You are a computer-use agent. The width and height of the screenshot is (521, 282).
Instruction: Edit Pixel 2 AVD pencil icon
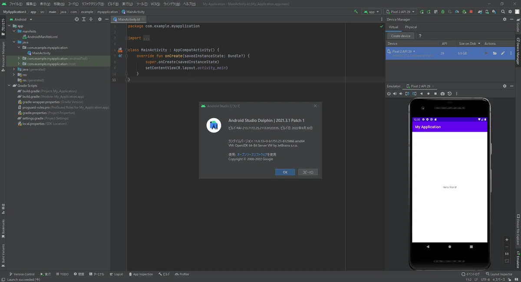(x=503, y=53)
